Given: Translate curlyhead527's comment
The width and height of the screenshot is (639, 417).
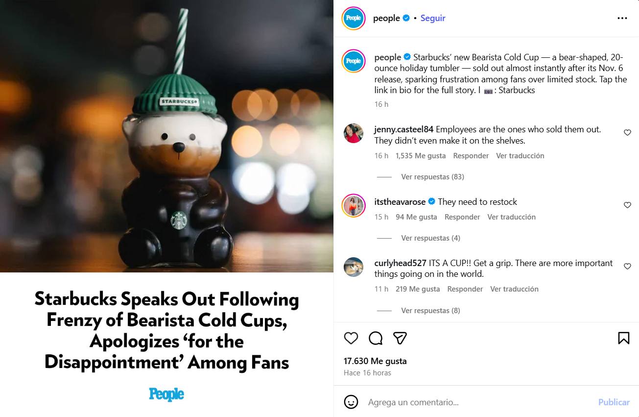Looking at the screenshot, I should [x=514, y=289].
